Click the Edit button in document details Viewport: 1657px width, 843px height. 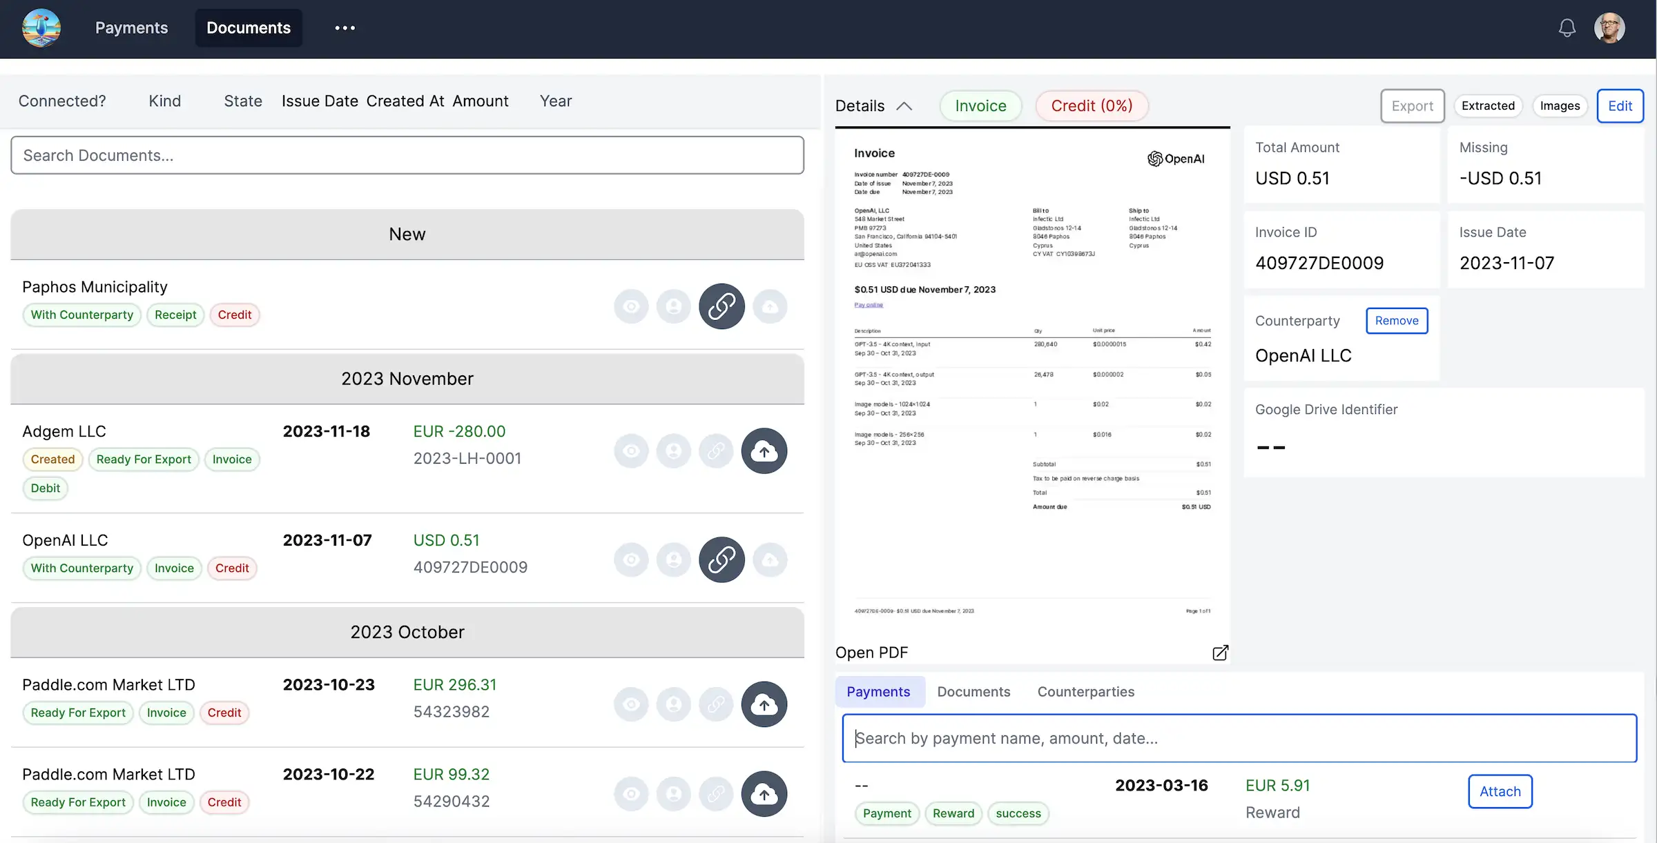tap(1619, 106)
